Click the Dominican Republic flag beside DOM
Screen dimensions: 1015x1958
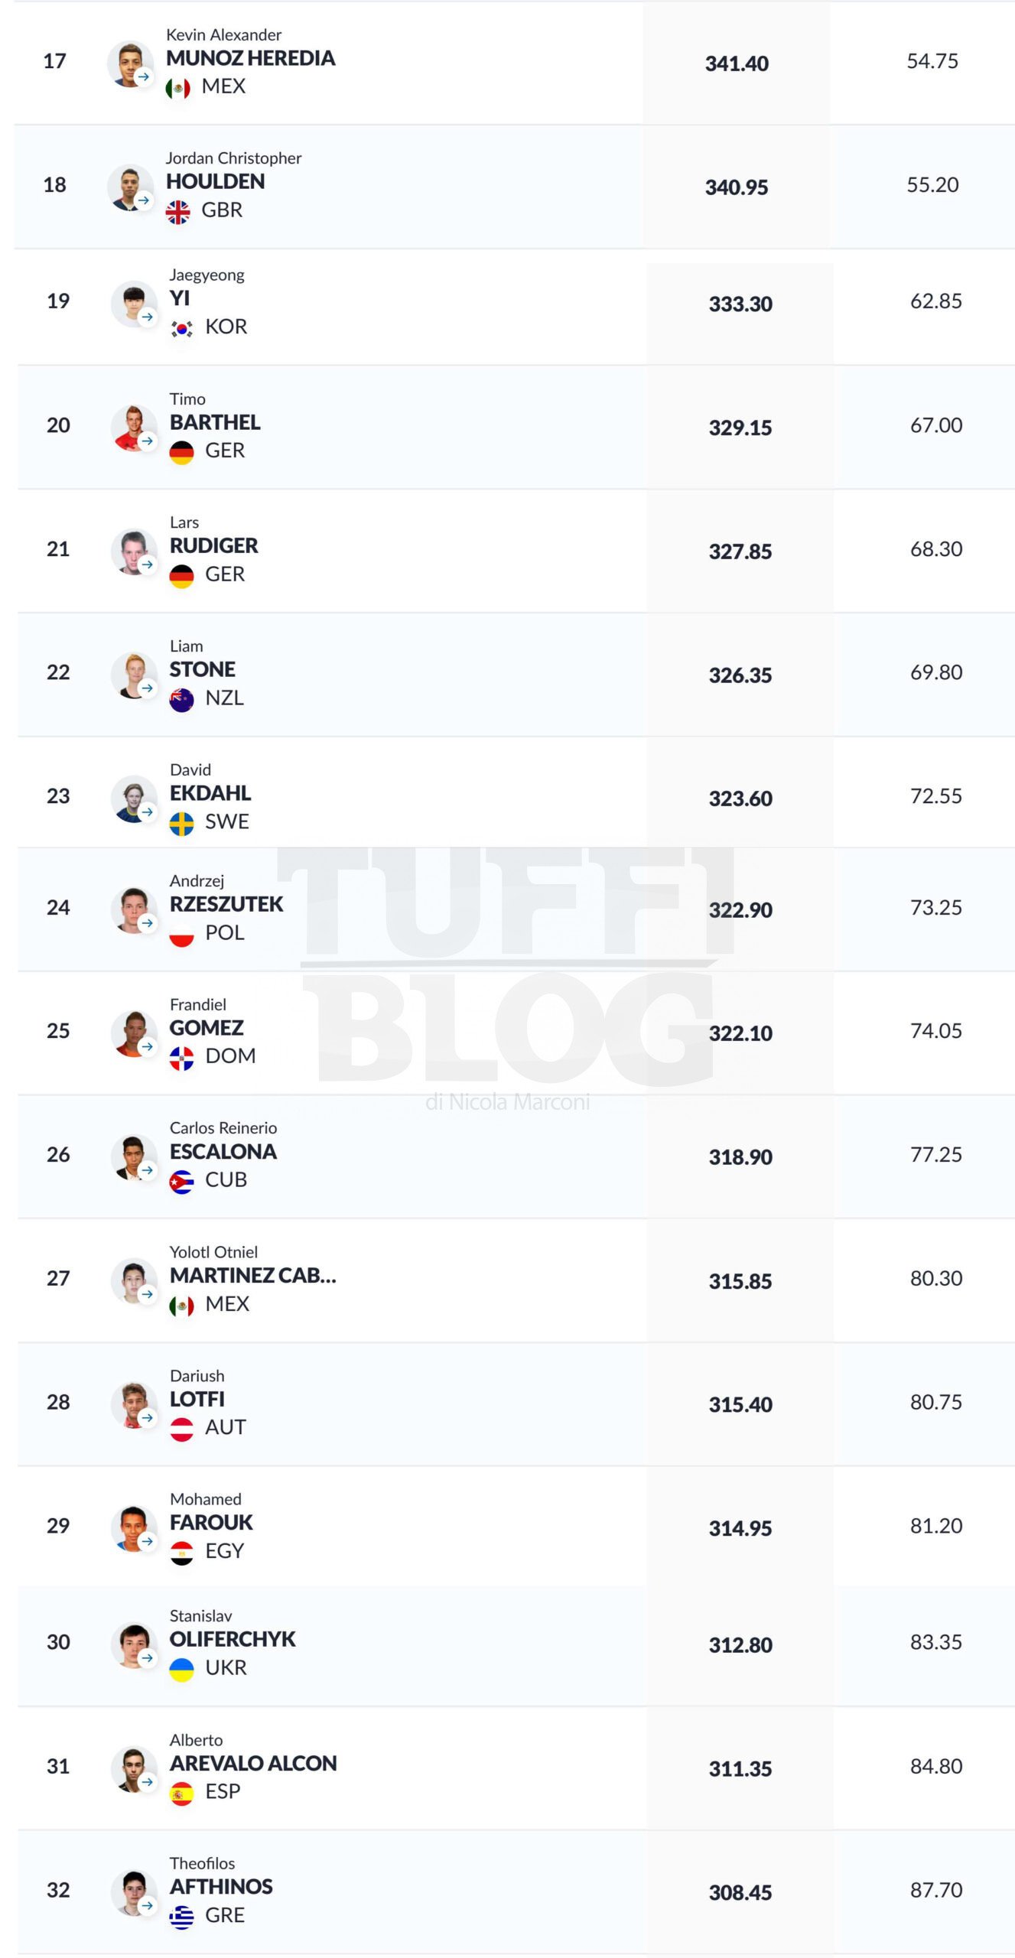182,1058
